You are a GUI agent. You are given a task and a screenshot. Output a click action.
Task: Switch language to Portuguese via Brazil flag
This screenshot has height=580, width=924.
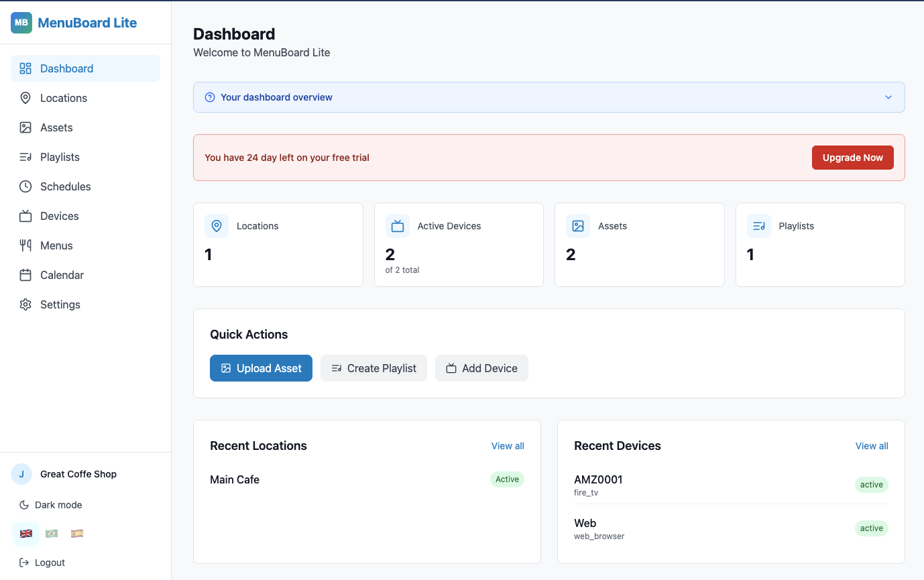(52, 534)
